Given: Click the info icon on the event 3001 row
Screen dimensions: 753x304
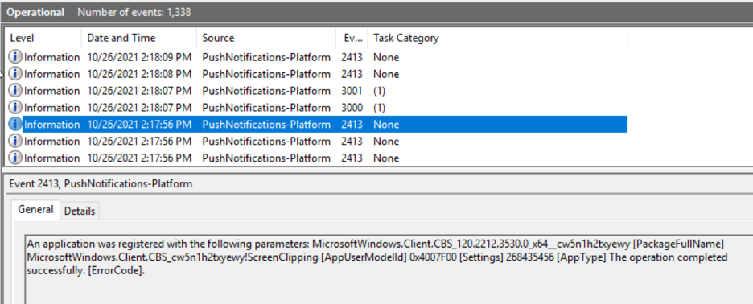Looking at the screenshot, I should point(15,91).
